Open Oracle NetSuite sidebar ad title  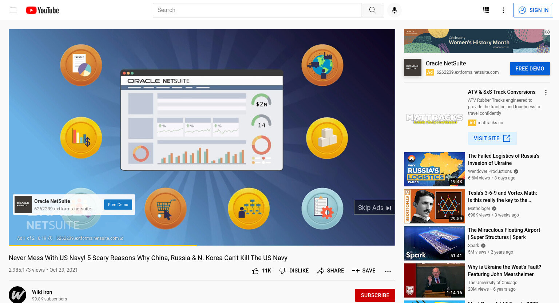coord(446,63)
